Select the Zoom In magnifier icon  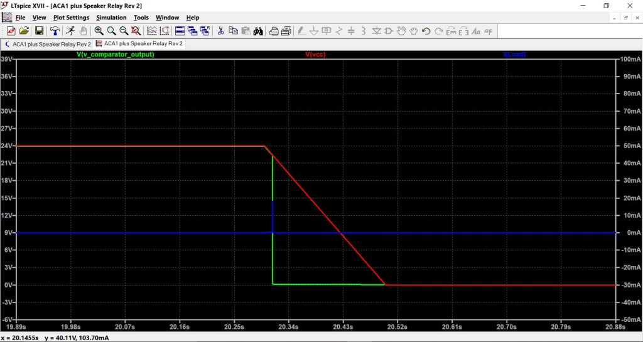99,31
